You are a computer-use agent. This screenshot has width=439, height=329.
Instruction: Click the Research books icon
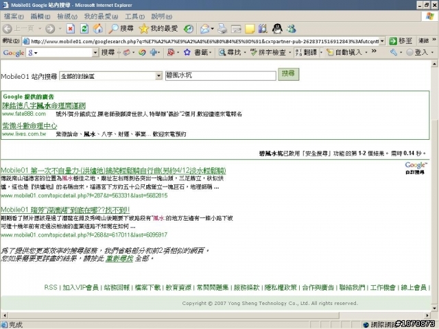click(x=263, y=29)
